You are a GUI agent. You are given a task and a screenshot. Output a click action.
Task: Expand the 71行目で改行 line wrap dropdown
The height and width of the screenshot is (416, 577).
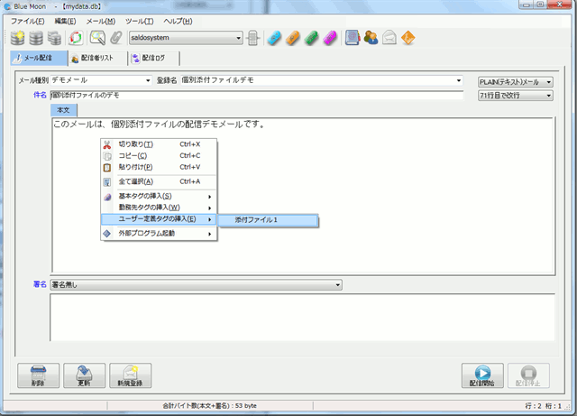click(x=548, y=95)
